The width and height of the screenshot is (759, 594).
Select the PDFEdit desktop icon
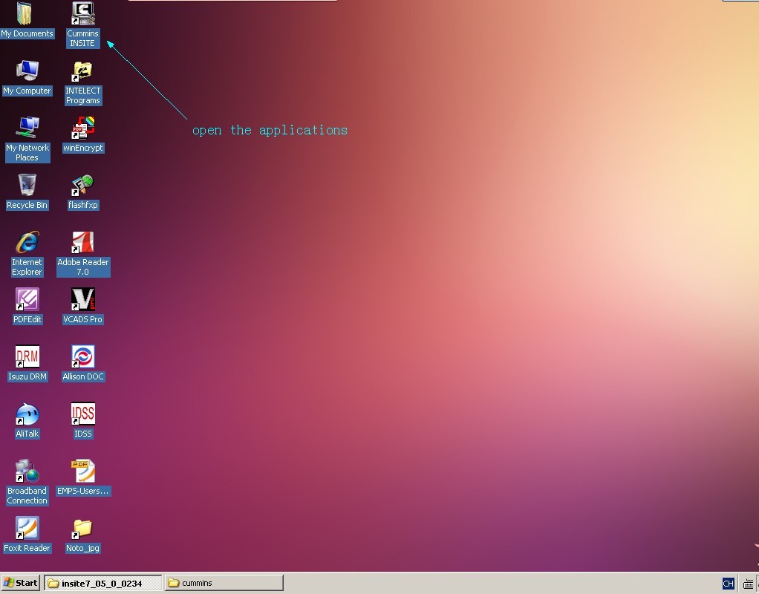(x=27, y=300)
